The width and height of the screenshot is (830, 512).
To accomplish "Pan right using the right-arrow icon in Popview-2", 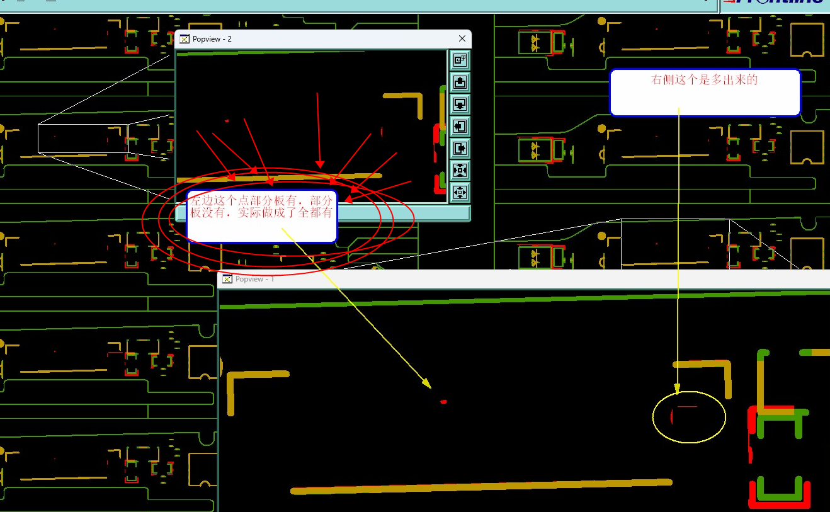I will click(x=460, y=148).
